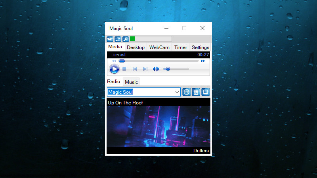The height and width of the screenshot is (178, 317).
Task: Close the Magic Soul window
Action: (x=202, y=28)
